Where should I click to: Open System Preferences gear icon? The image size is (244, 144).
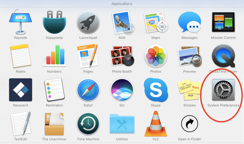[x=223, y=90]
